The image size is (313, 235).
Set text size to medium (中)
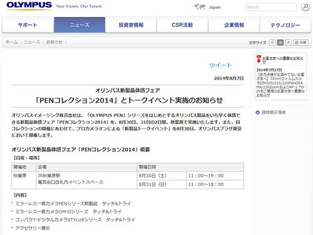click(x=280, y=43)
